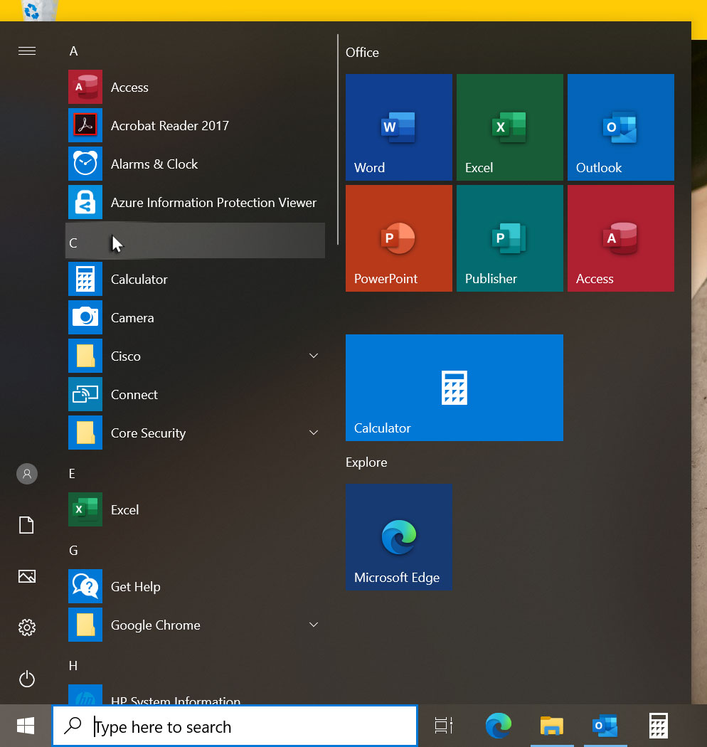Open Settings from the Start sidebar
Viewport: 707px width, 747px height.
pyautogui.click(x=27, y=627)
